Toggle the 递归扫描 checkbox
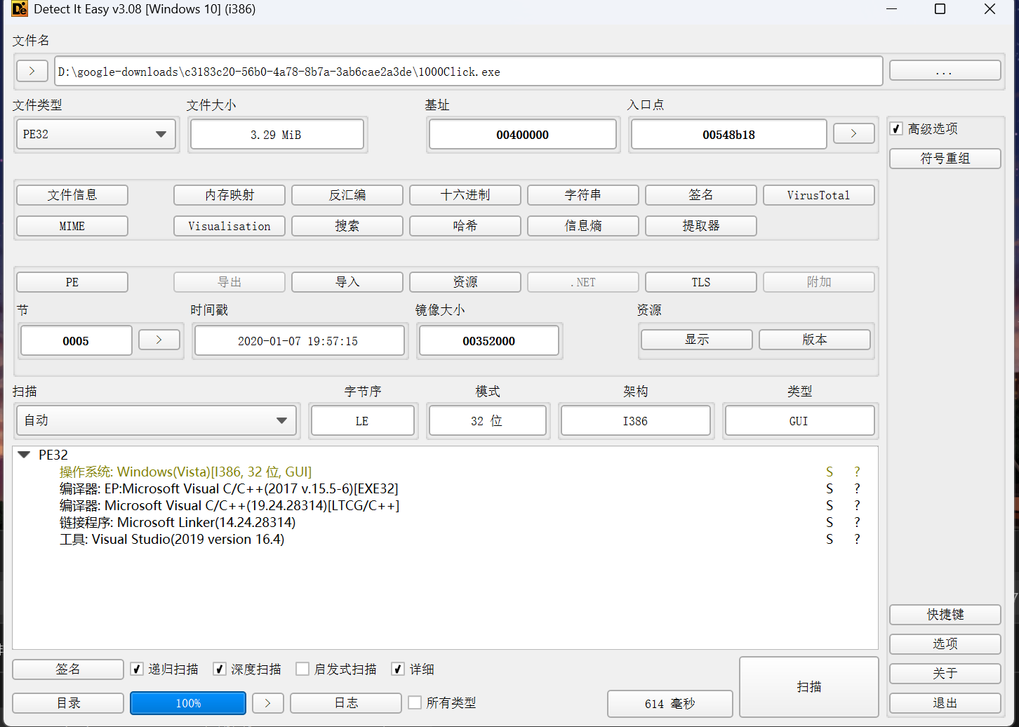The image size is (1019, 727). point(137,669)
